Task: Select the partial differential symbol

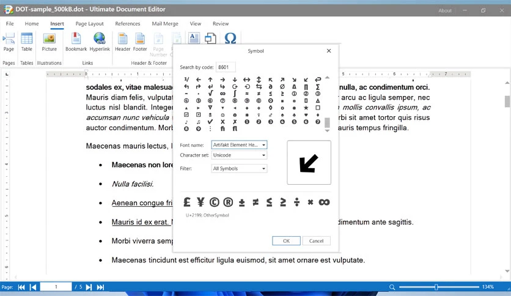Action: (x=270, y=87)
